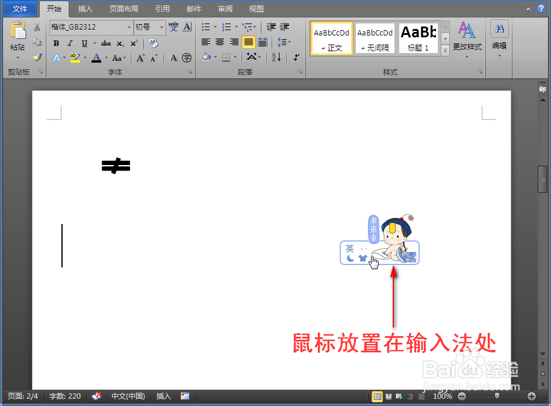Click the Grow Font icon

click(x=140, y=57)
